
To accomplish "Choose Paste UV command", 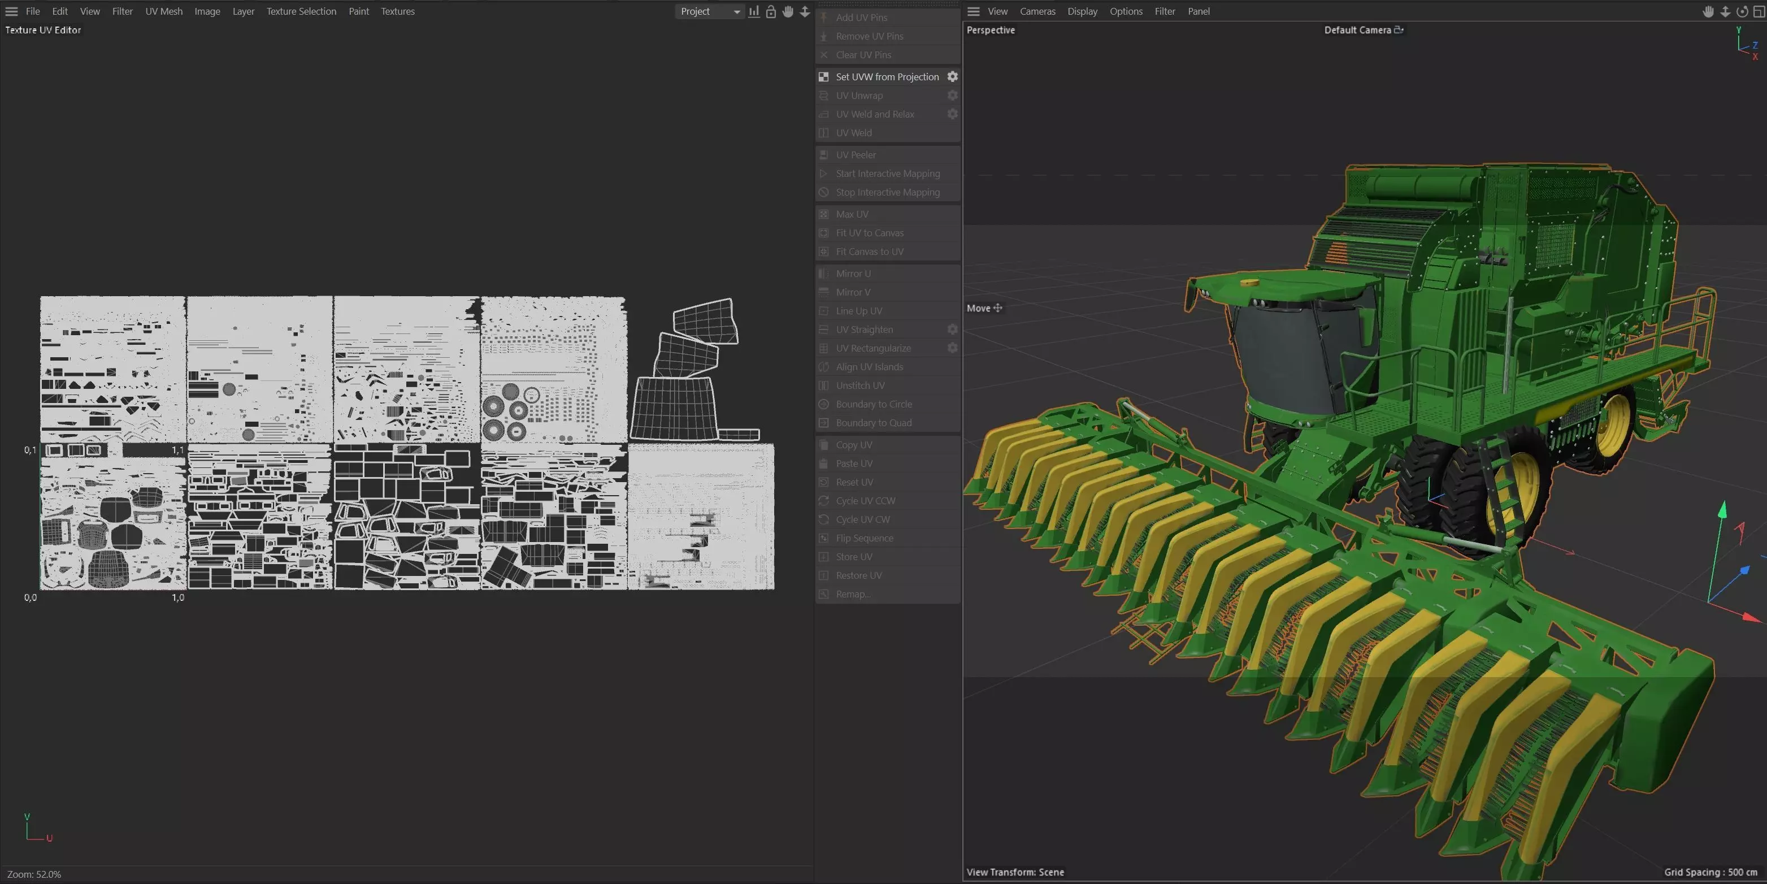I will click(x=888, y=462).
